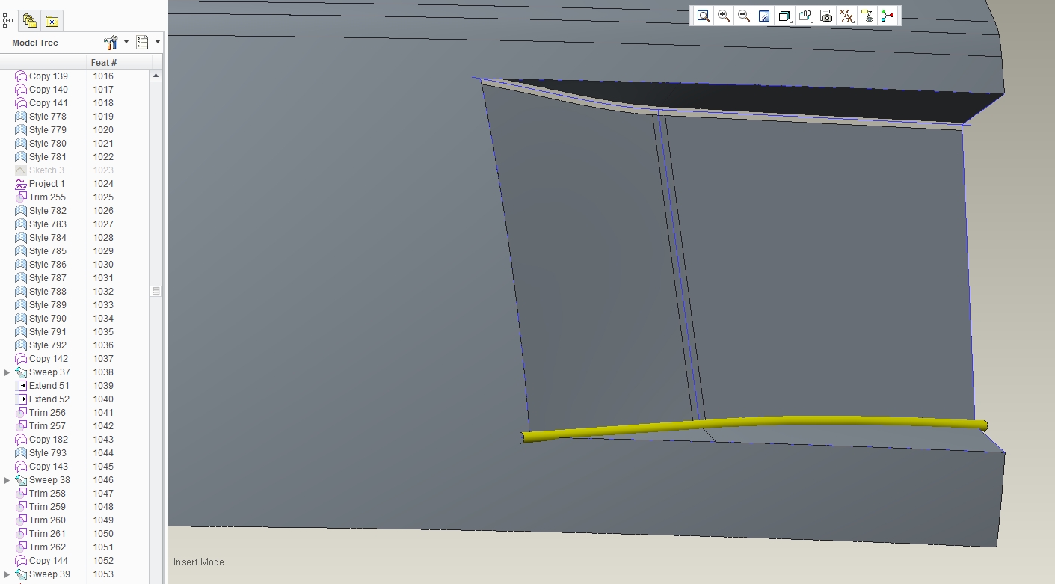Viewport: 1055px width, 584px height.
Task: Select the Zoom Out tool
Action: (744, 16)
